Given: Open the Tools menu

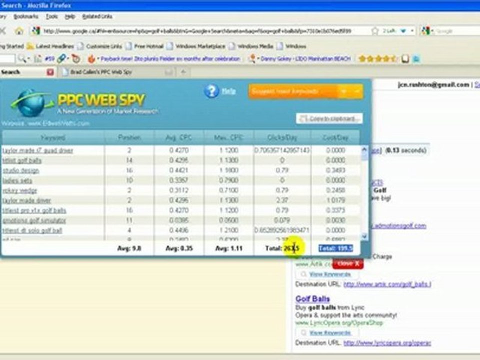Looking at the screenshot, I should tap(51, 16).
